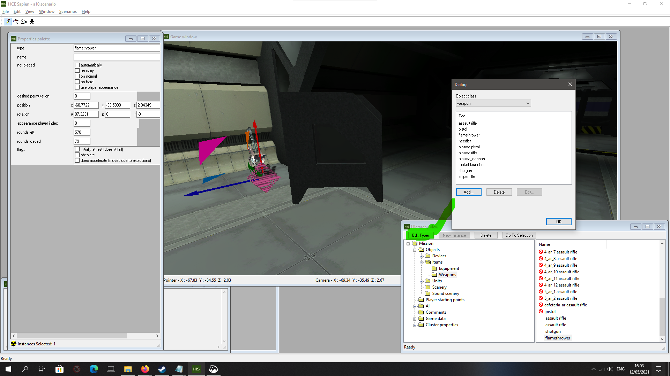Check the 'on easy' not placed option
Screen dimensions: 670x376
tap(77, 71)
